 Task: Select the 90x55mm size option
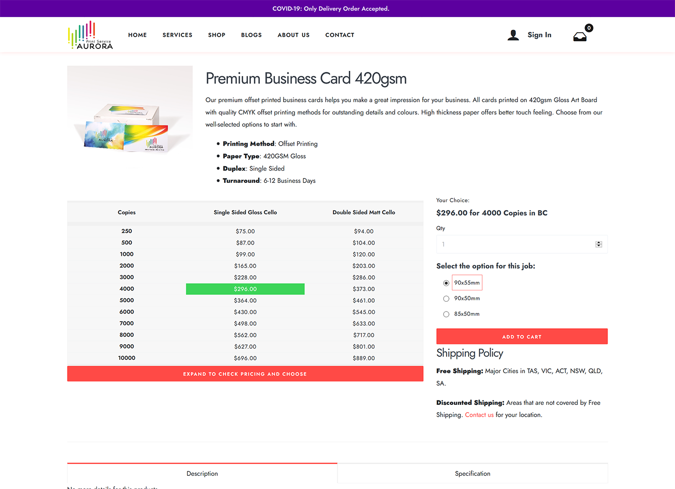[x=446, y=283]
